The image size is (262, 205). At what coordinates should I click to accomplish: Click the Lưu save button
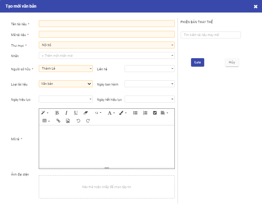[197, 62]
